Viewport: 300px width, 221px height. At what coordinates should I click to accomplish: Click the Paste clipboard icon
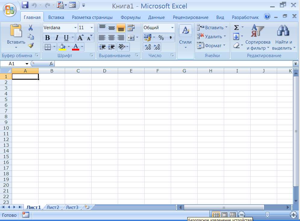[x=16, y=31]
